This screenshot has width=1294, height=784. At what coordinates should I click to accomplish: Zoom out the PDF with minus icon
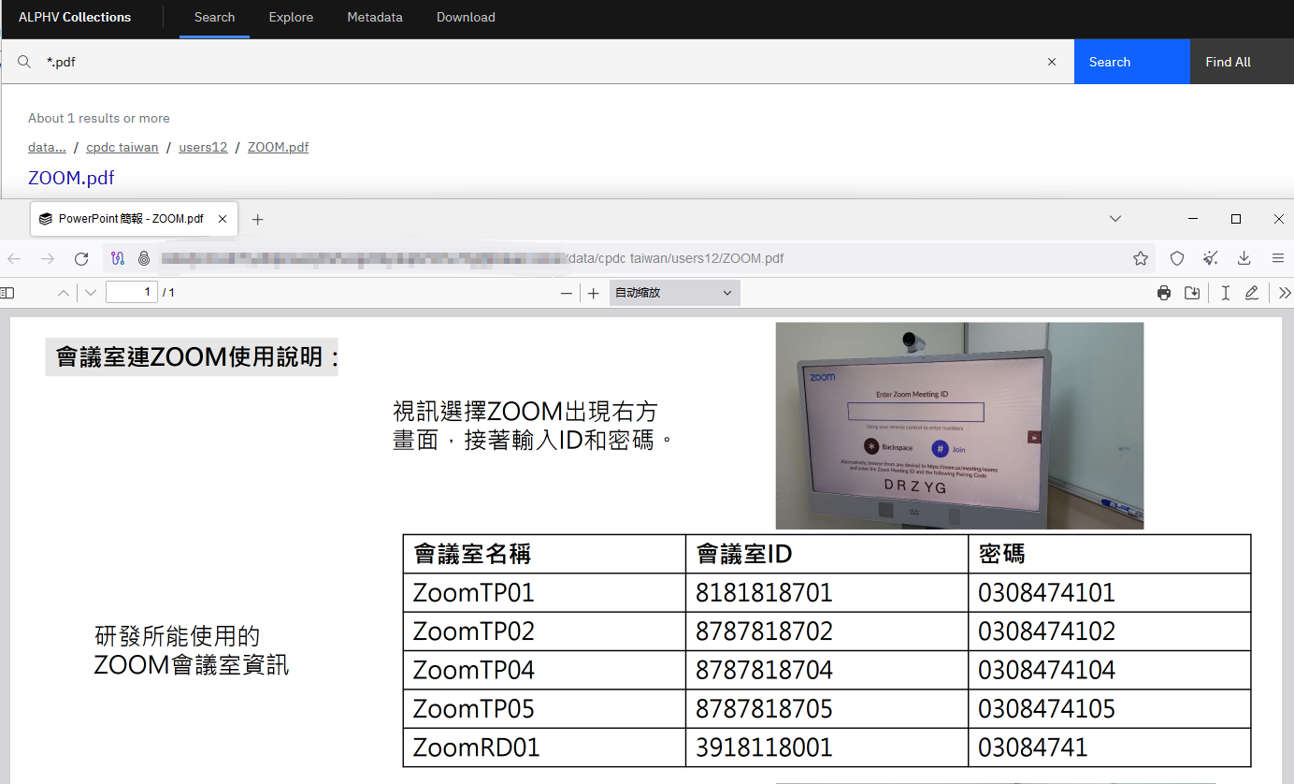pyautogui.click(x=566, y=293)
